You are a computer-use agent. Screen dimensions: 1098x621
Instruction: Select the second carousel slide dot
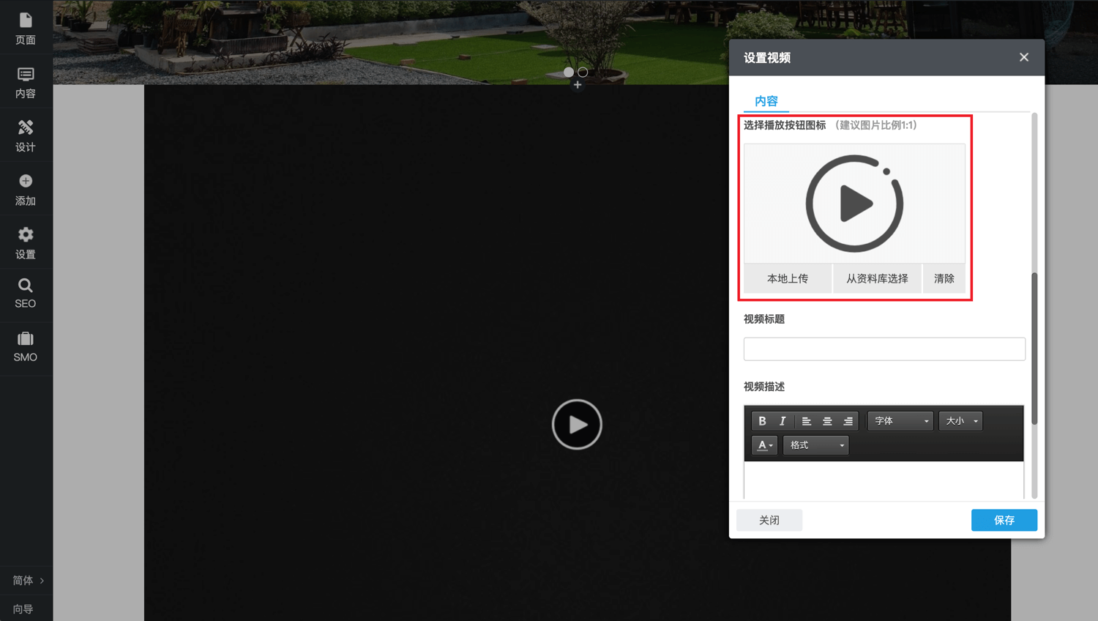583,72
